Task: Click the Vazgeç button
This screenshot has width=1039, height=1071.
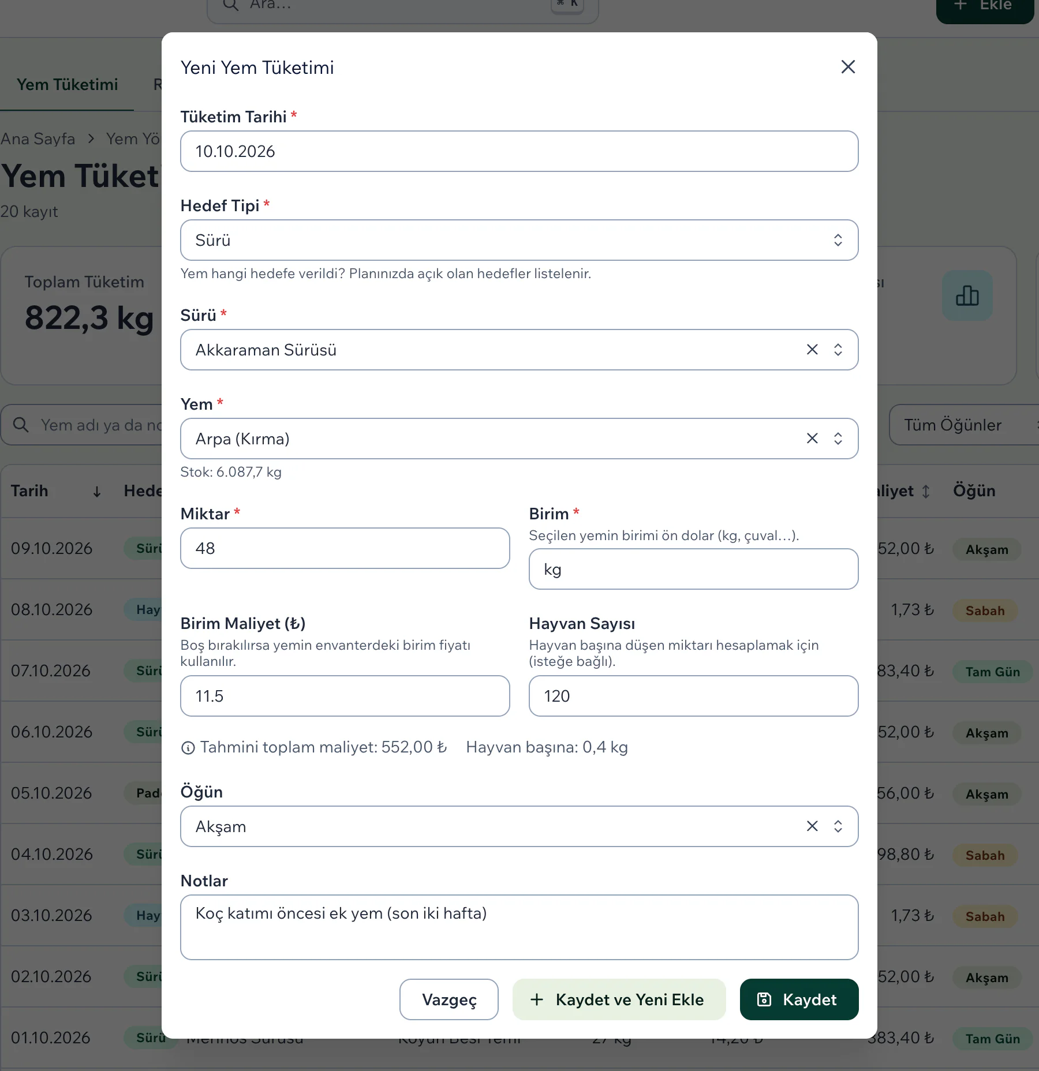Action: pos(449,999)
